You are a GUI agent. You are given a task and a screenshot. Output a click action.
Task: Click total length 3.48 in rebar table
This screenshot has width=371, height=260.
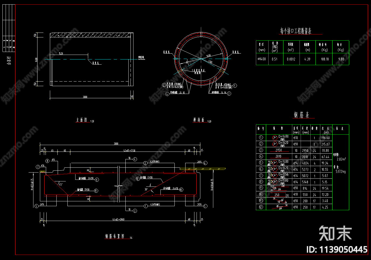(325, 201)
